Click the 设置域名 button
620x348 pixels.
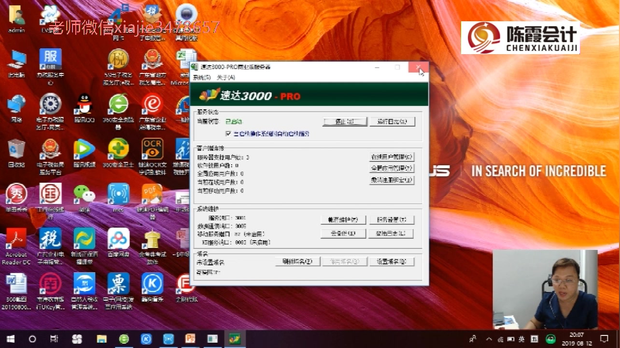click(392, 261)
